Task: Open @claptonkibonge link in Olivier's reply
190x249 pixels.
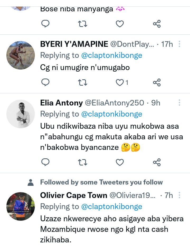Action: pos(112,206)
